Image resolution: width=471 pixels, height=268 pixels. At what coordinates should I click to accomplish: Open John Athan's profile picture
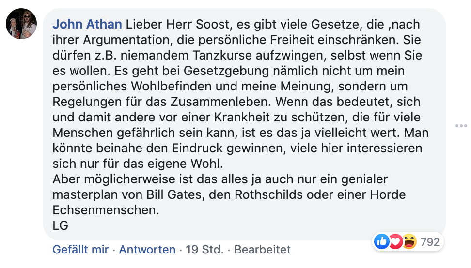[x=21, y=24]
